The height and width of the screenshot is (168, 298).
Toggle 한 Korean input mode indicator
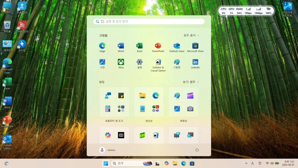[x=260, y=163]
